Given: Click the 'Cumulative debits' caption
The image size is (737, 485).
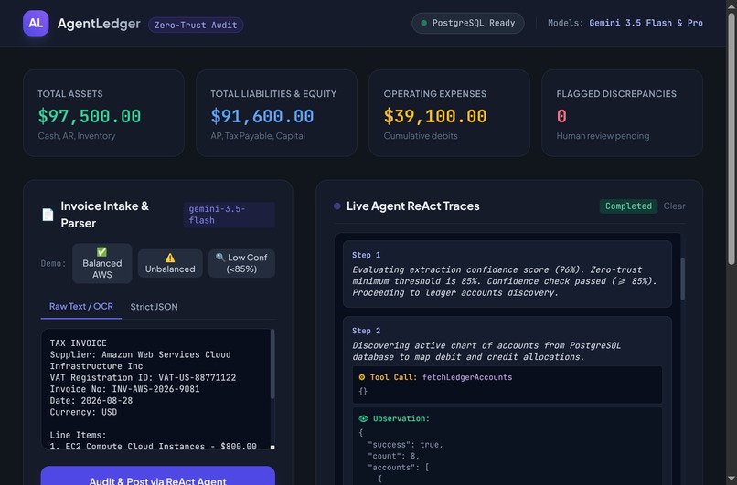Looking at the screenshot, I should (421, 136).
